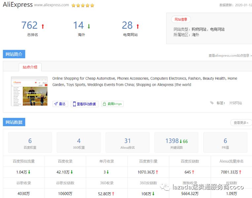This screenshot has height=198, width=252.
Task: Click the 百度预估流量 column header
Action: [23, 161]
